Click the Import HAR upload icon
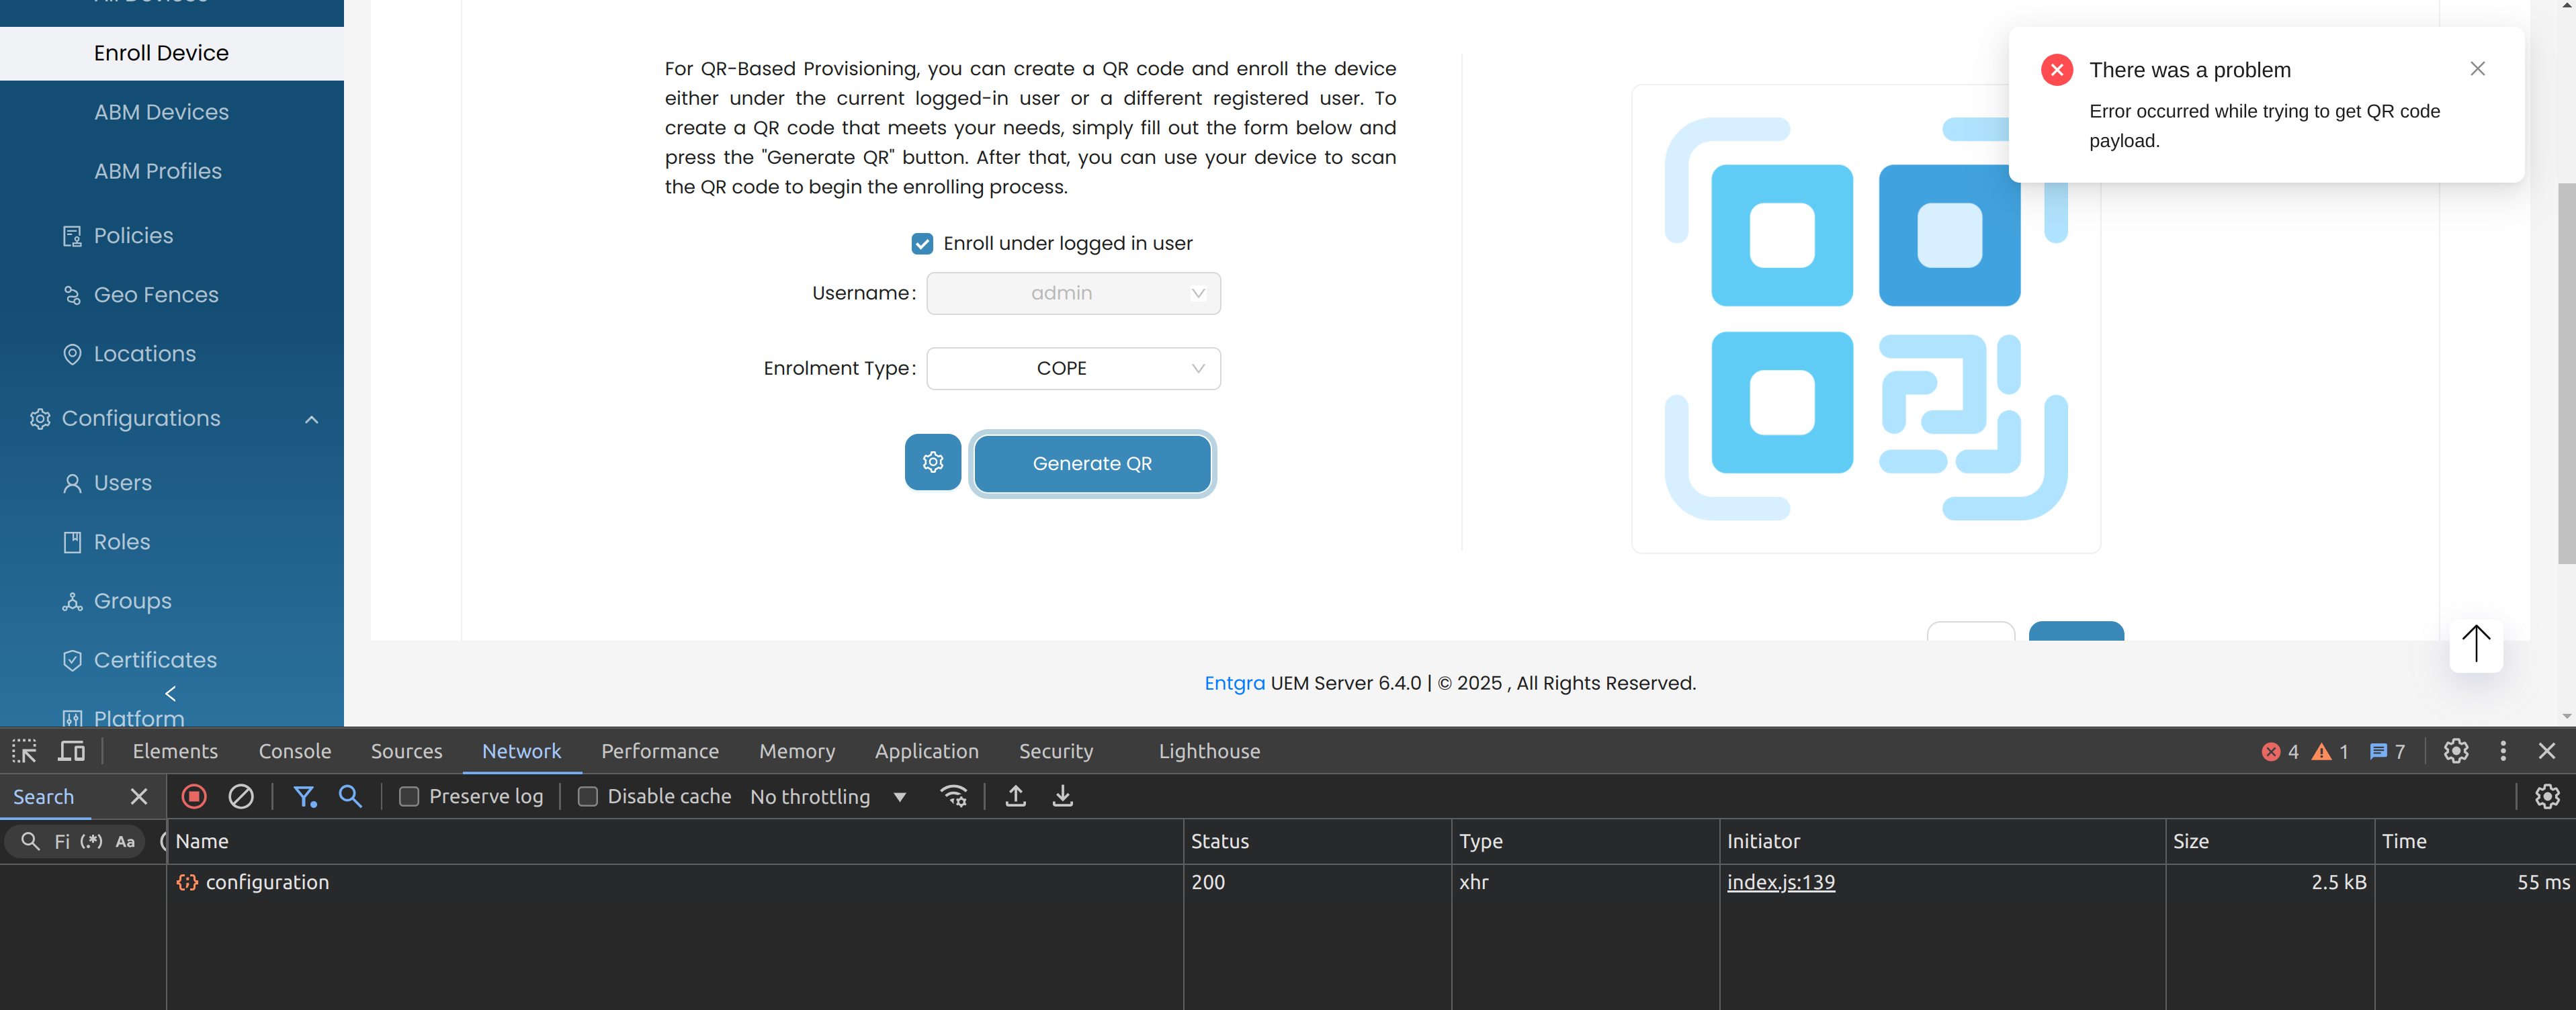Viewport: 2576px width, 1010px height. (1015, 797)
